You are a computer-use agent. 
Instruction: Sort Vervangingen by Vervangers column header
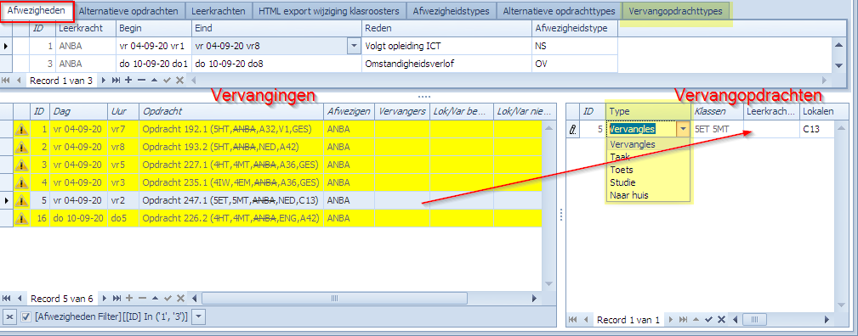click(x=401, y=111)
